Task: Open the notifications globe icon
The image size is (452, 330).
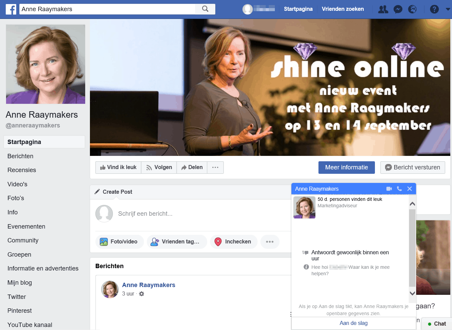Action: (x=412, y=9)
